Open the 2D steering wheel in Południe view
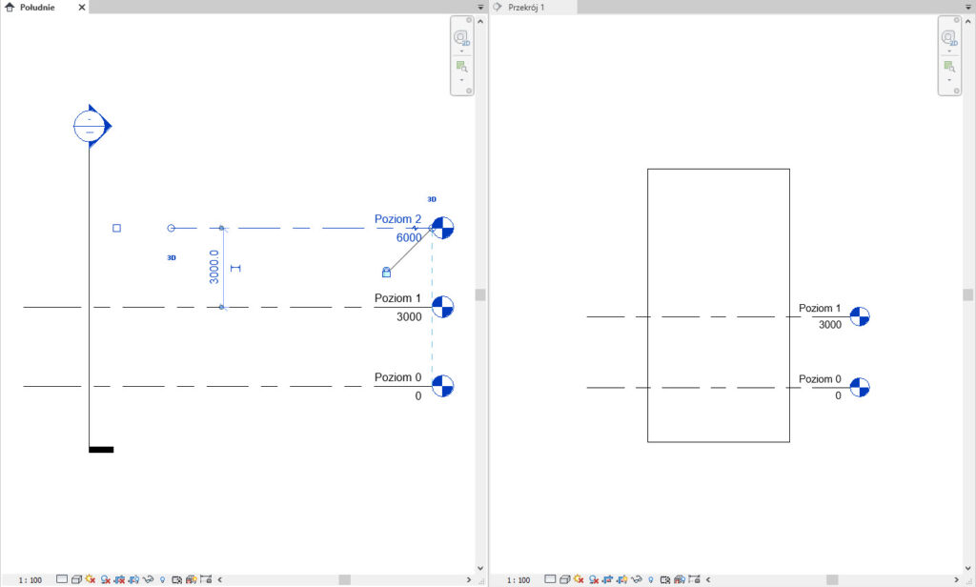This screenshot has height=587, width=976. 461,38
